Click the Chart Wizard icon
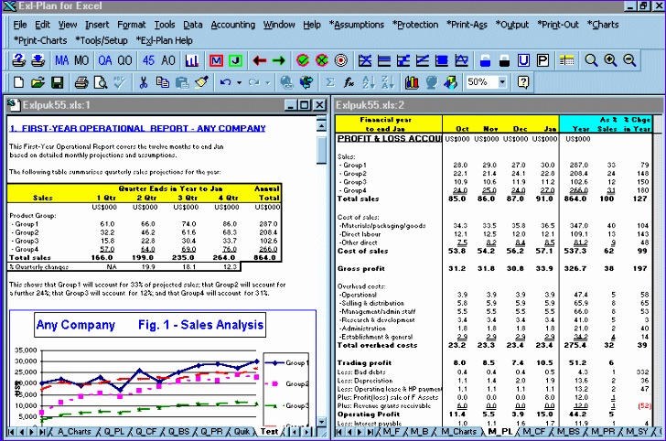 point(412,82)
